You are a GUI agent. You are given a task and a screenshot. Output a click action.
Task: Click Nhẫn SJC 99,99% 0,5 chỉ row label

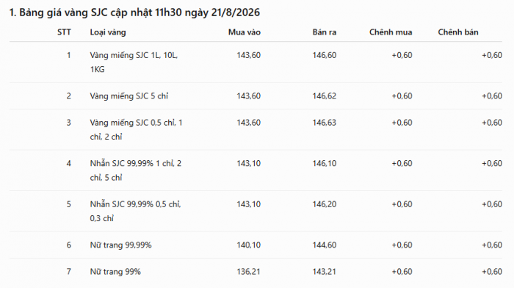pos(135,211)
